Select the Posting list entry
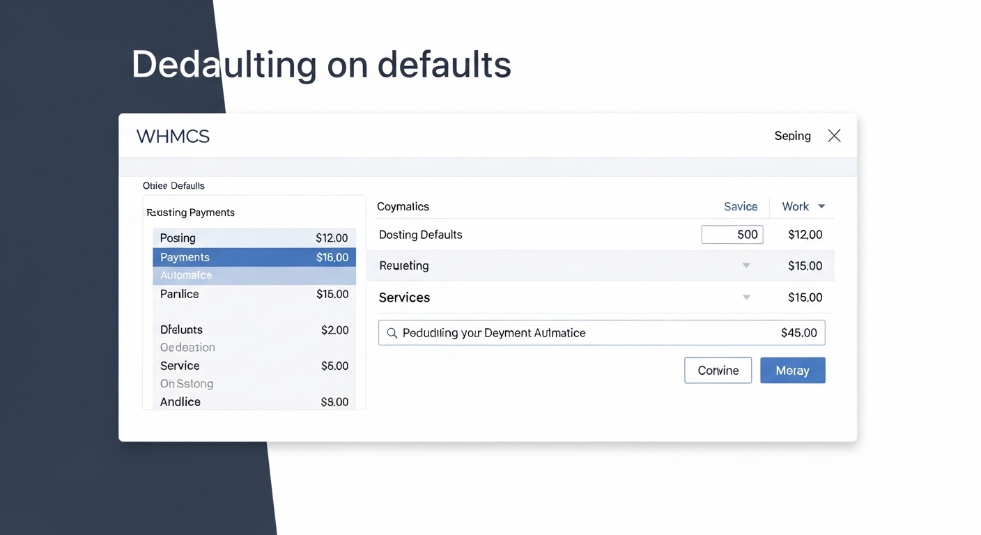This screenshot has height=535, width=981. pyautogui.click(x=254, y=238)
